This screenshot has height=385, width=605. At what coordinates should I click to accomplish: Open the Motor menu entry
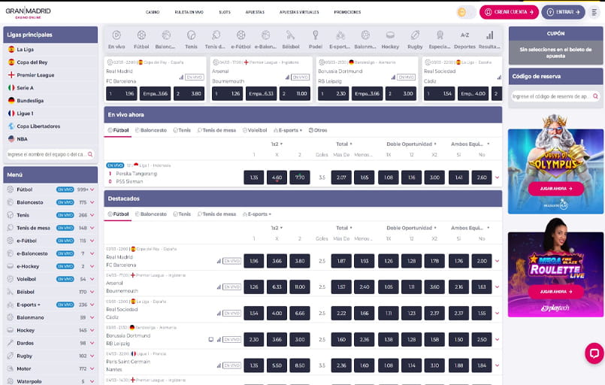point(23,368)
